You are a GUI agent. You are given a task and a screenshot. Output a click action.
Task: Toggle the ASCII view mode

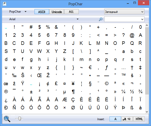coord(42,12)
